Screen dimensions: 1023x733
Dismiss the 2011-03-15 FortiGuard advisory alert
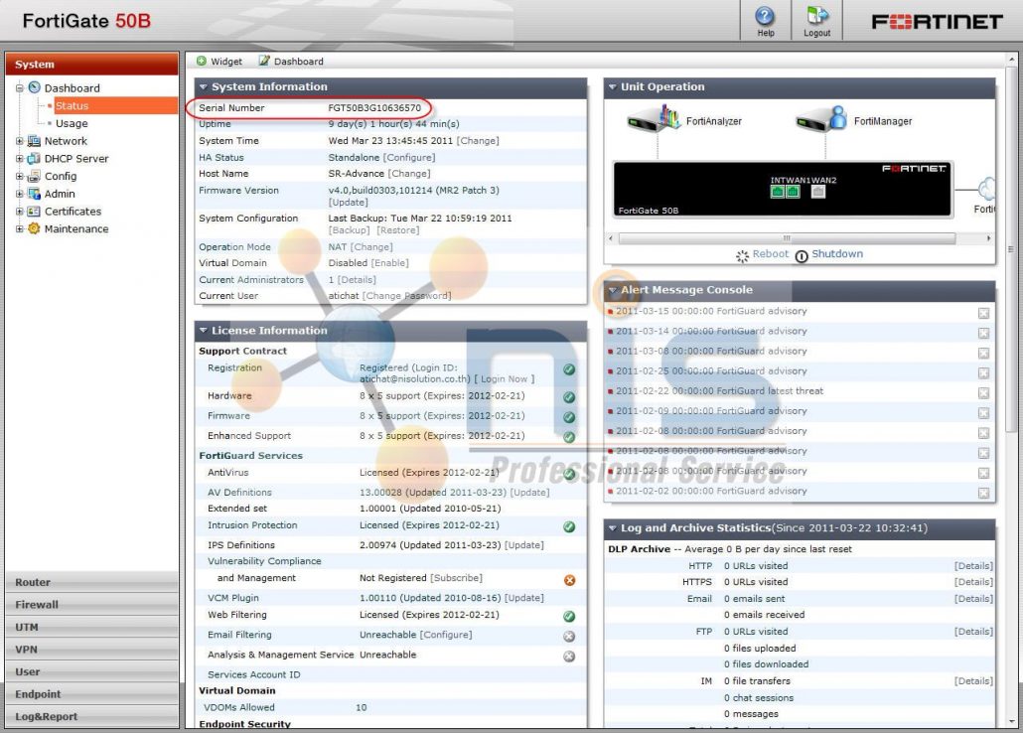983,312
